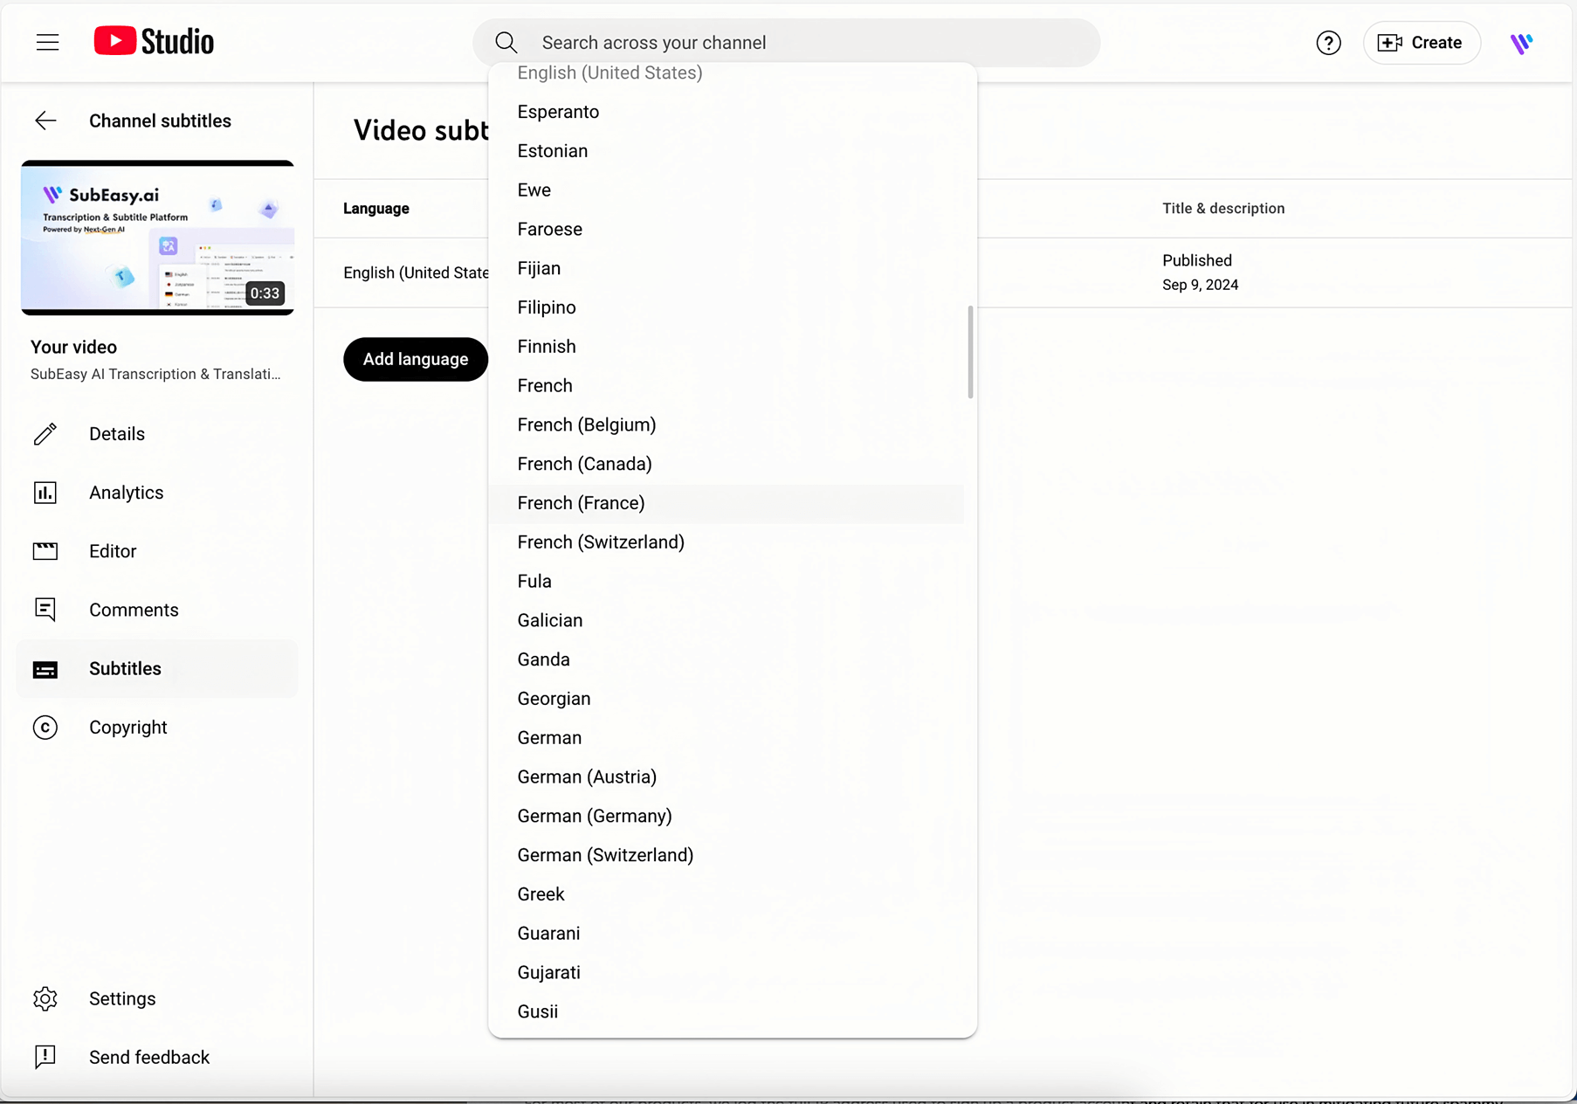Viewport: 1577px width, 1104px height.
Task: Open the hamburger navigation menu
Action: pos(48,42)
